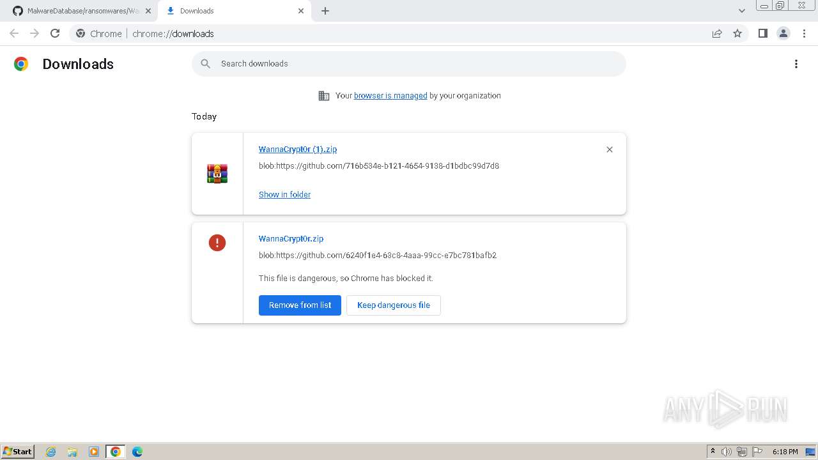Click the 6:18 PM clock
Screen dimensions: 818x460
tap(785, 452)
